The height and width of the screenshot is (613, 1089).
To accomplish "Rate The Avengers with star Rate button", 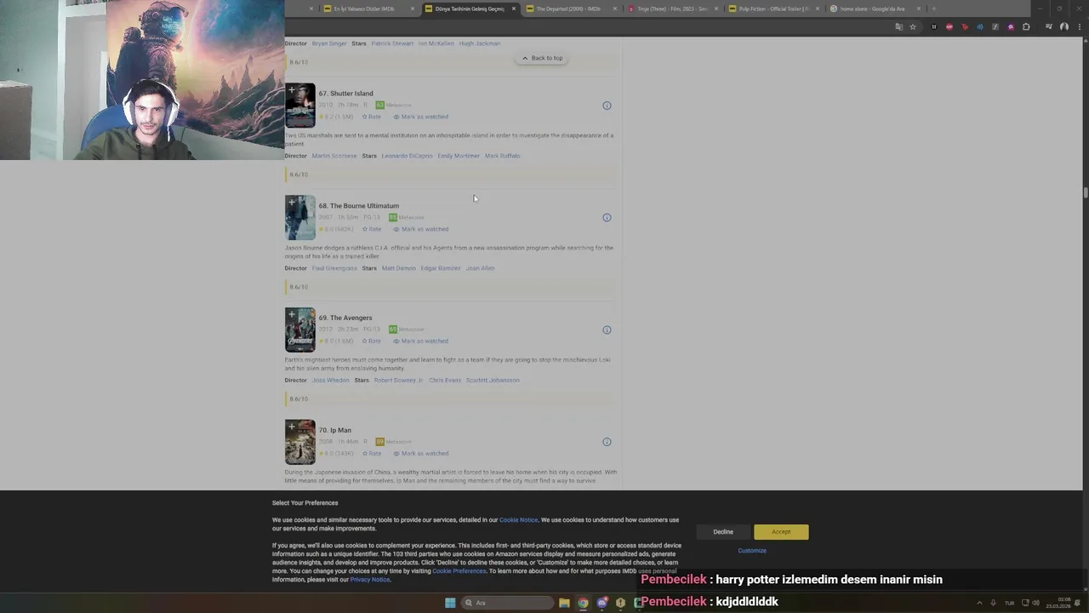I will [x=372, y=341].
